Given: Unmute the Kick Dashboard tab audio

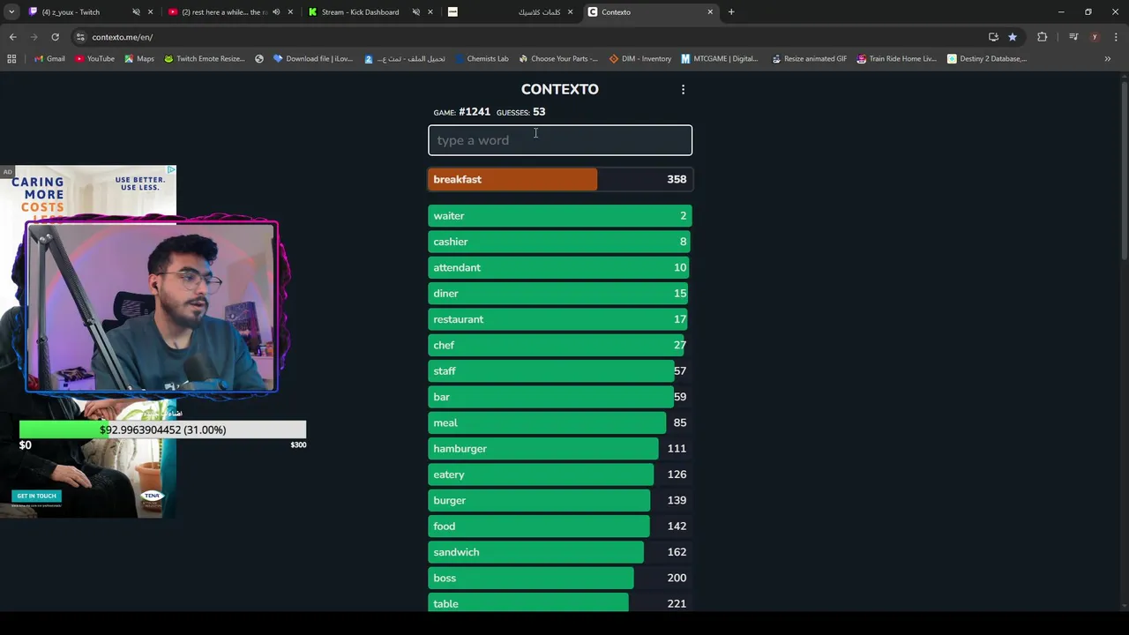Looking at the screenshot, I should tap(416, 12).
